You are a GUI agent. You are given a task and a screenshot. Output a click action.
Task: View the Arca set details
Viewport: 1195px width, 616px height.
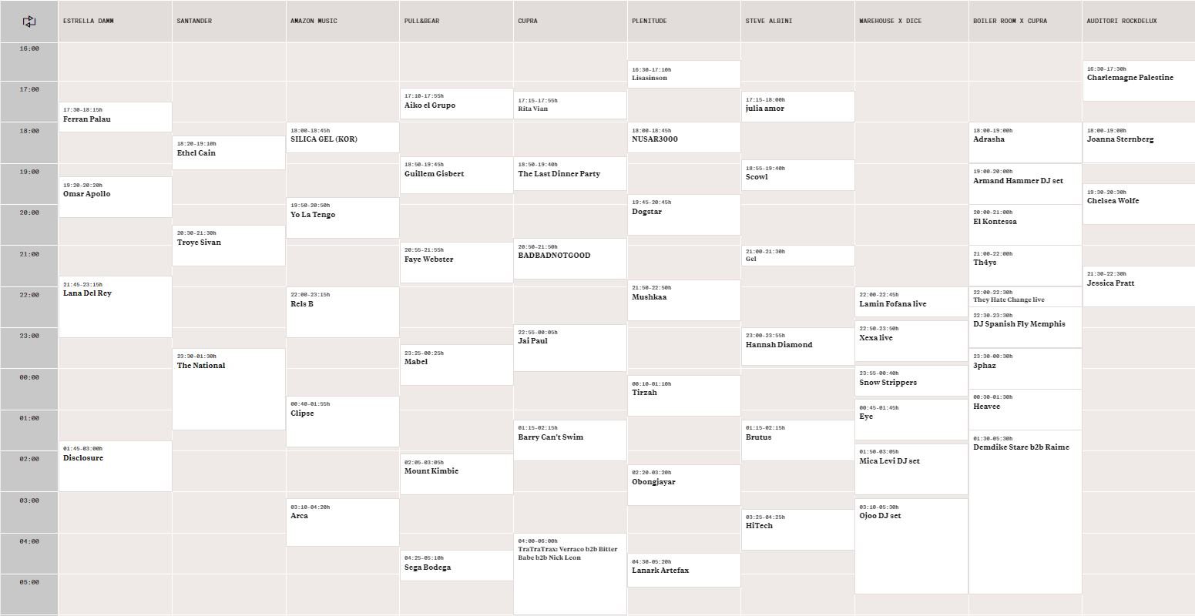(x=342, y=521)
